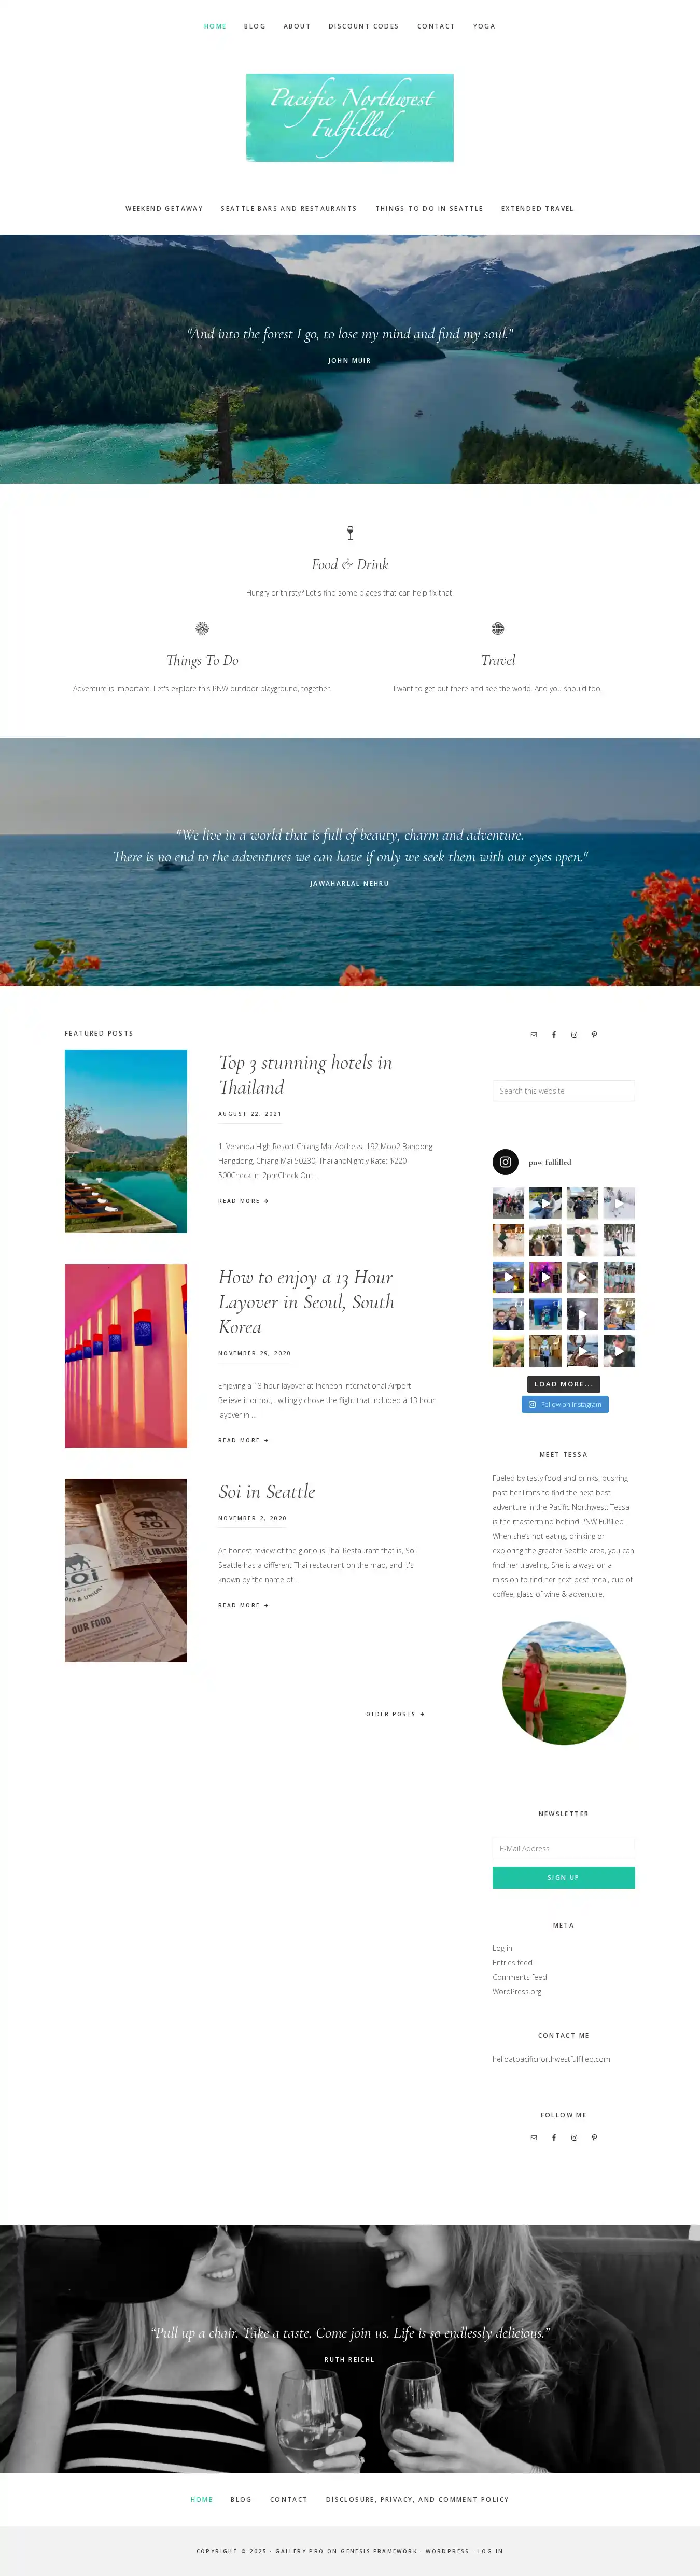This screenshot has height=2576, width=700.
Task: Click the globe icon above Travel
Action: [498, 628]
